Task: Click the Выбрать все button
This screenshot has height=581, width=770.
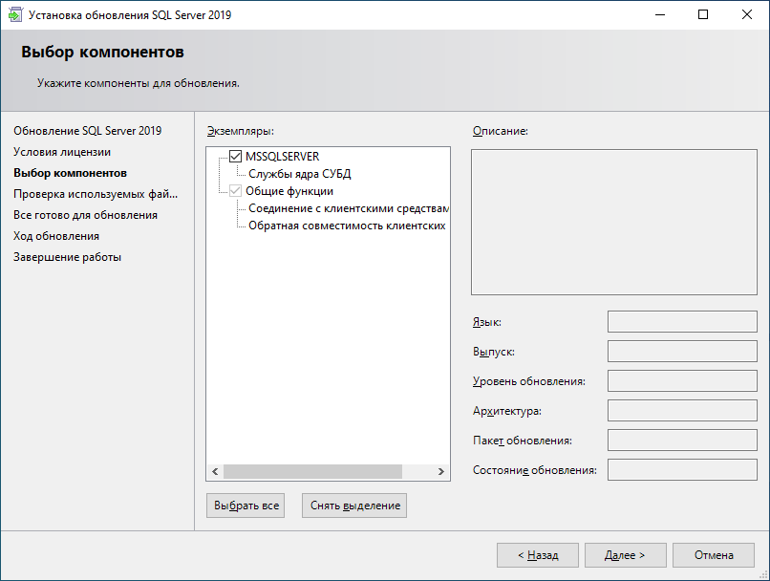Action: point(246,506)
